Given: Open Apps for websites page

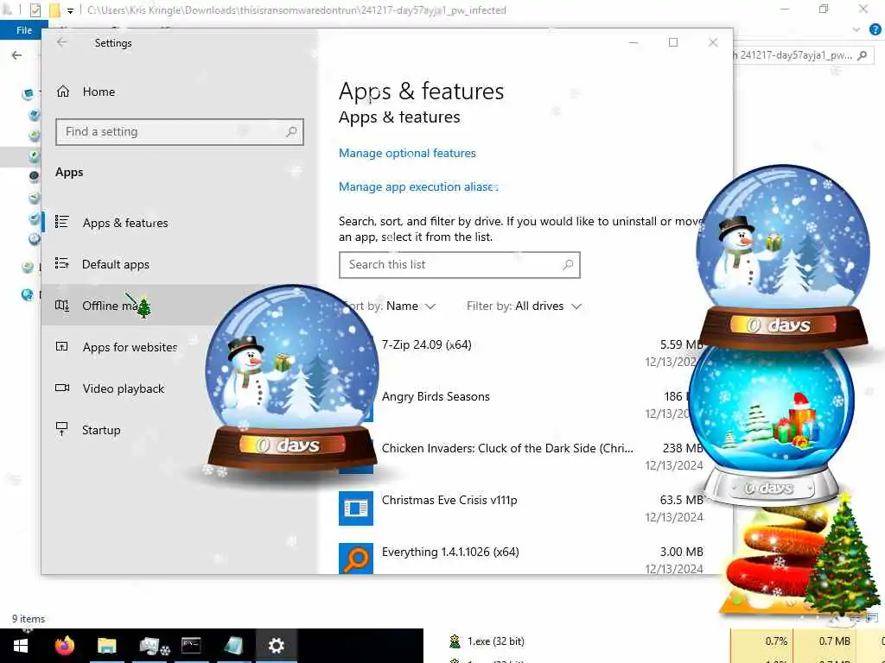Looking at the screenshot, I should pos(130,347).
